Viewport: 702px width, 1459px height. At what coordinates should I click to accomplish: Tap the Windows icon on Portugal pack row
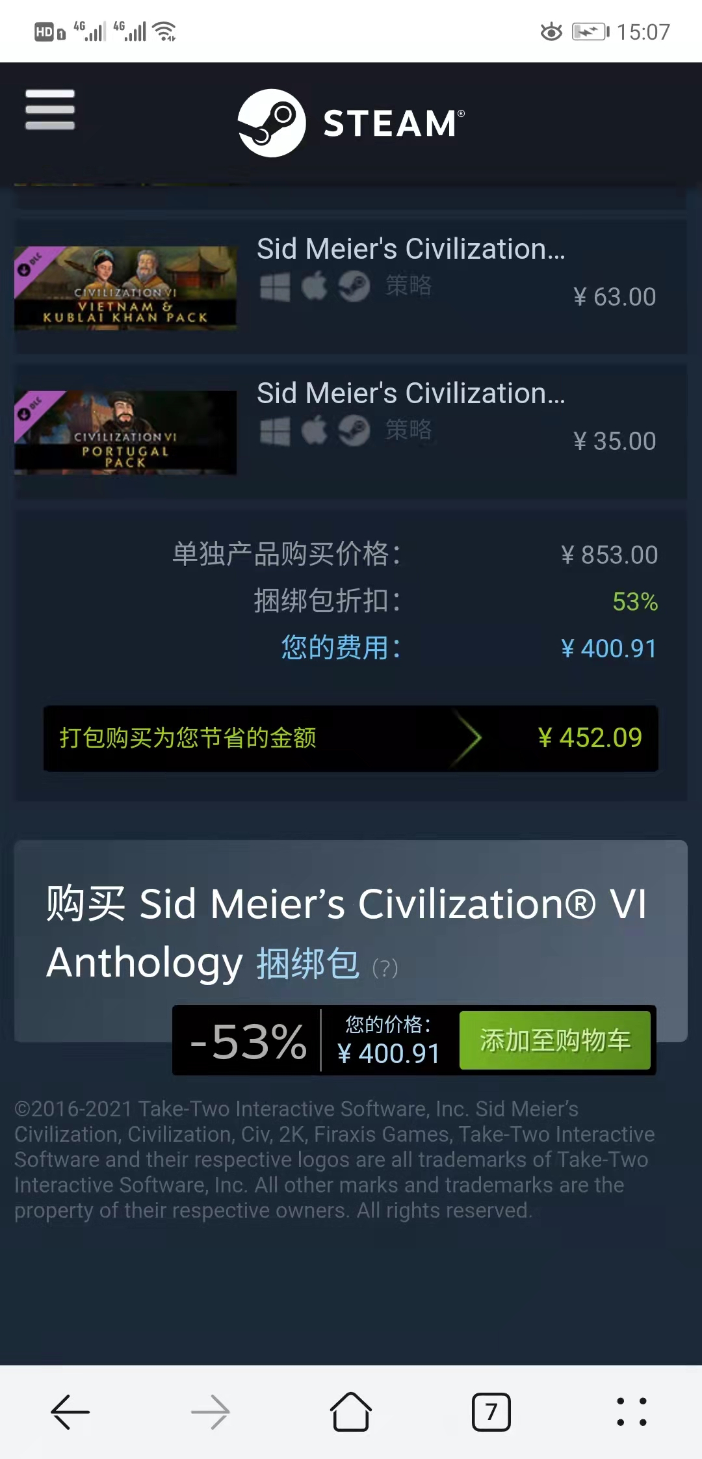coord(275,431)
